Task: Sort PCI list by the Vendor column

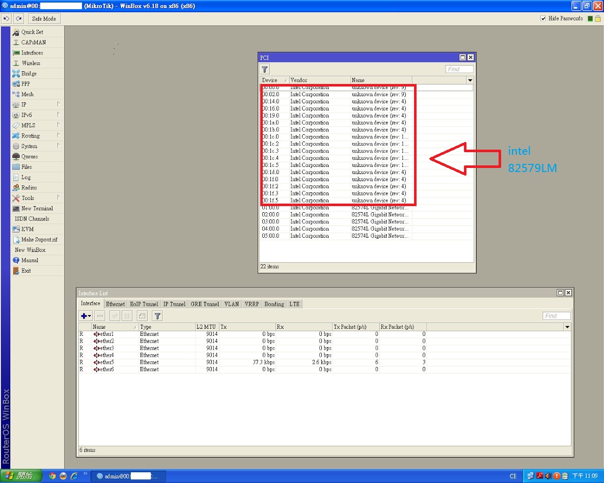Action: 319,80
